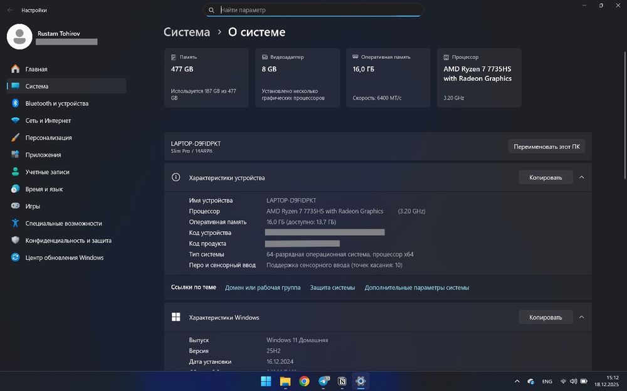627x391 pixels.
Task: Click the Игры gamepad icon
Action: point(15,206)
